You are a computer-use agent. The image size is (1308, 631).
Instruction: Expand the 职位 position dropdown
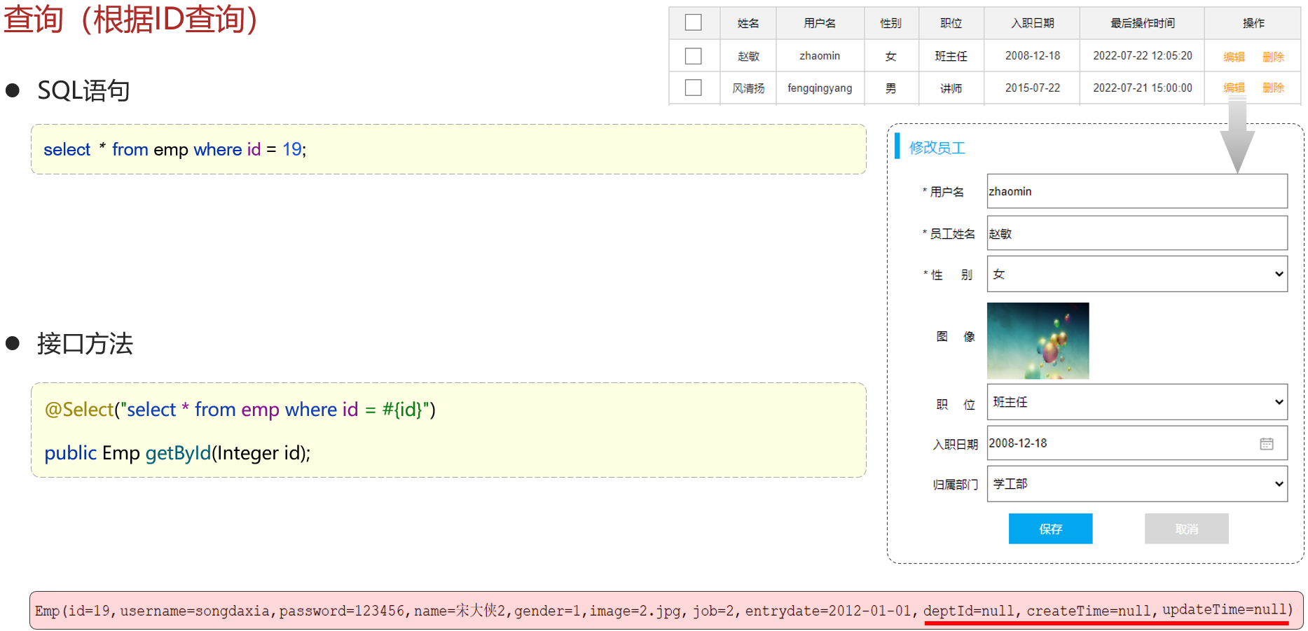tap(1136, 402)
